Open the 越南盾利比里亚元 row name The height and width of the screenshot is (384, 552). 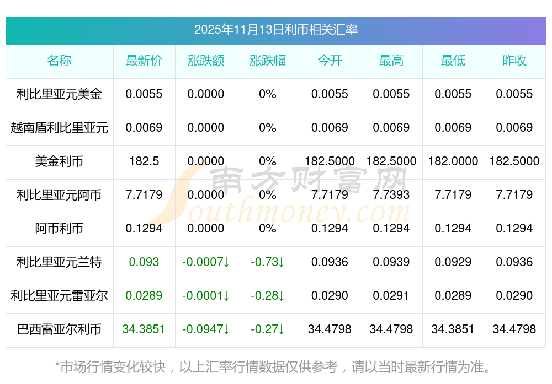click(x=59, y=128)
